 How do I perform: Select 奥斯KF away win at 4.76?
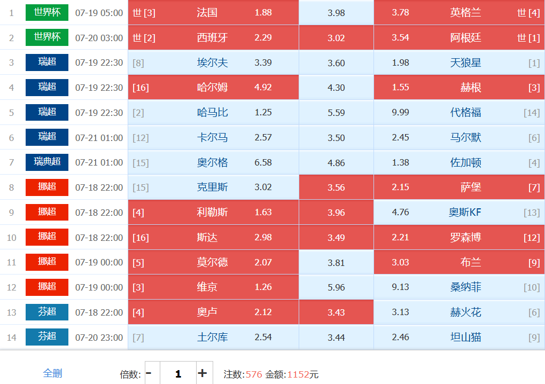click(459, 213)
